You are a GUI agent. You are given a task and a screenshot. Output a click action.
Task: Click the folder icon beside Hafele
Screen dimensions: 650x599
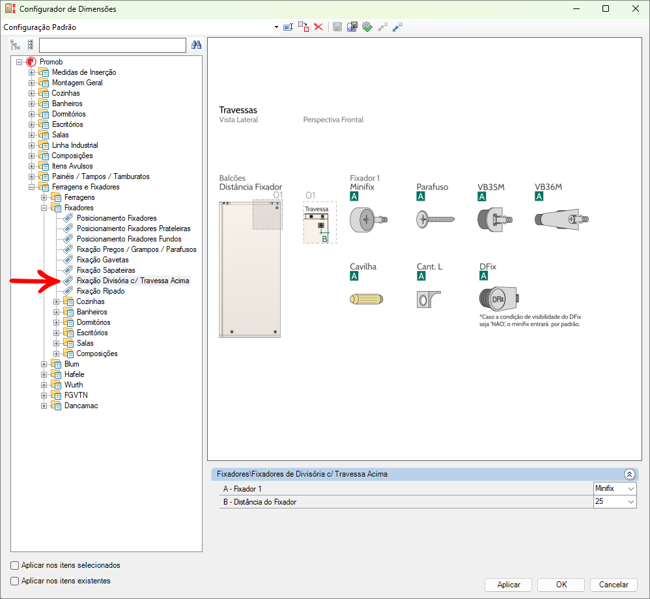56,374
